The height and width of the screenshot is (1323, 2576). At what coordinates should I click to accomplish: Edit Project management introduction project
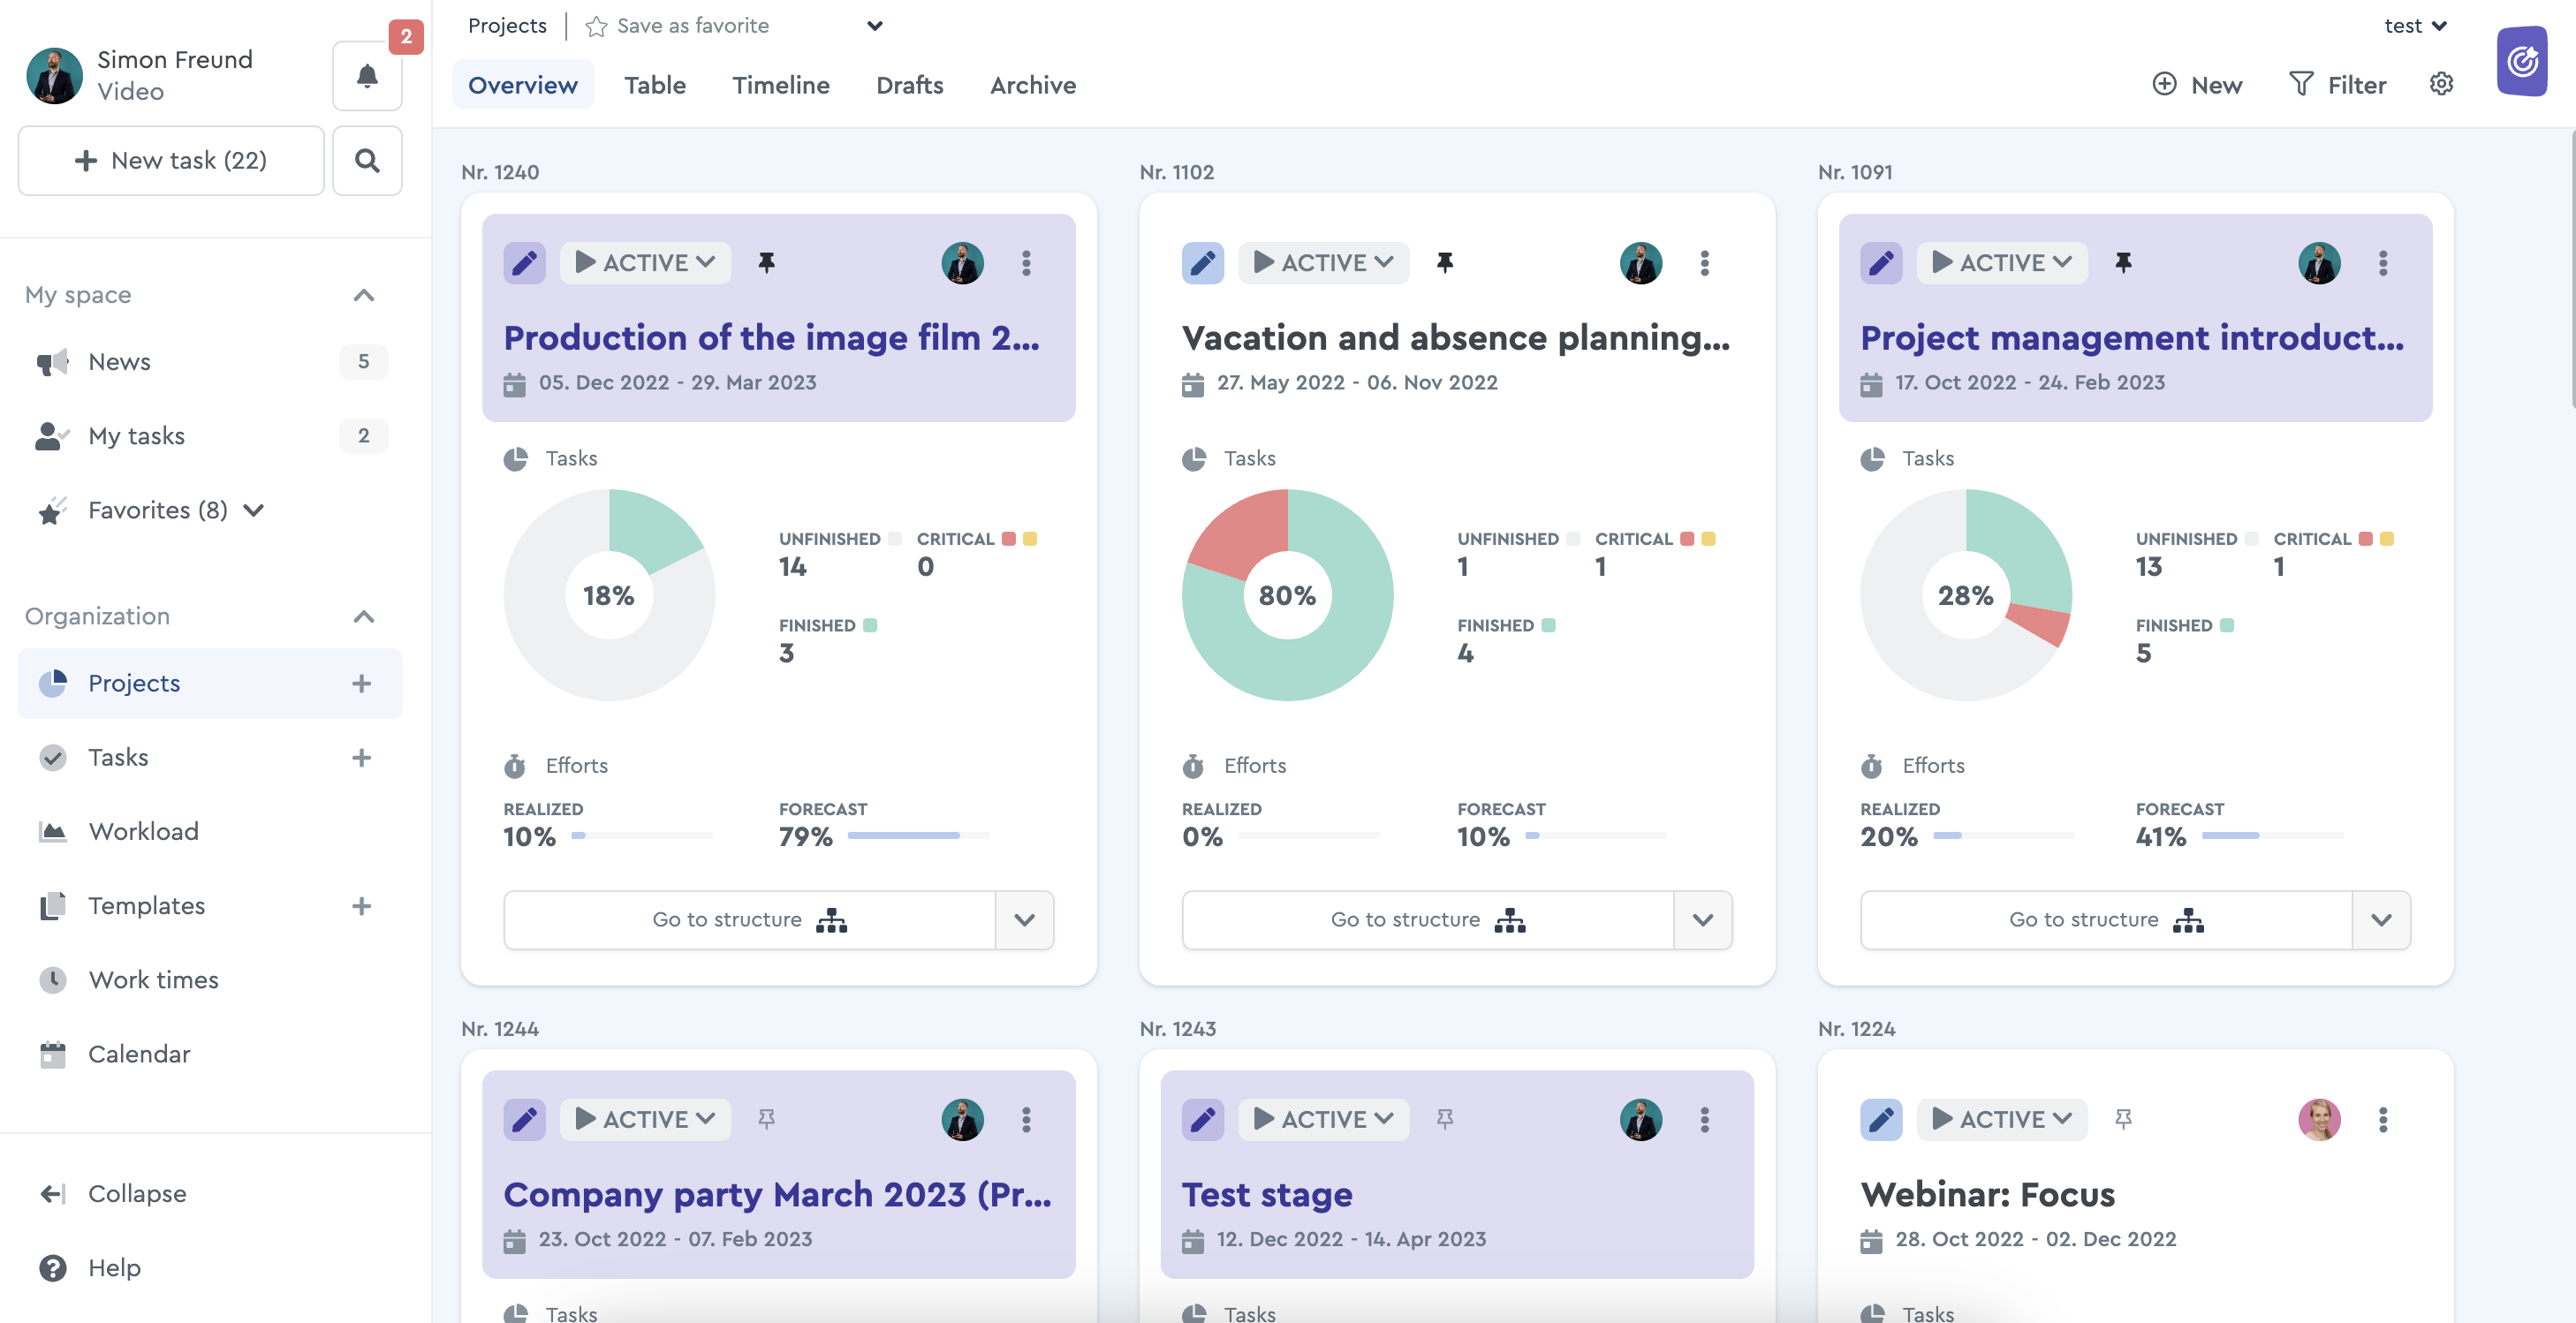coord(1881,263)
